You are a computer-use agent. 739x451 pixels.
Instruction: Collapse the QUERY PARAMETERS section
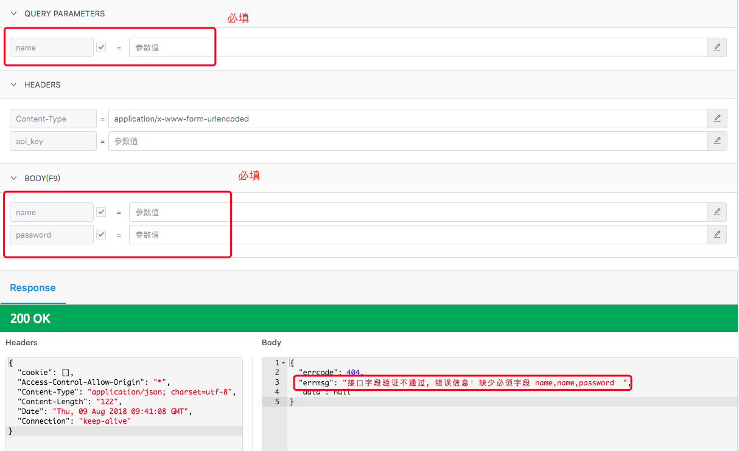(14, 13)
